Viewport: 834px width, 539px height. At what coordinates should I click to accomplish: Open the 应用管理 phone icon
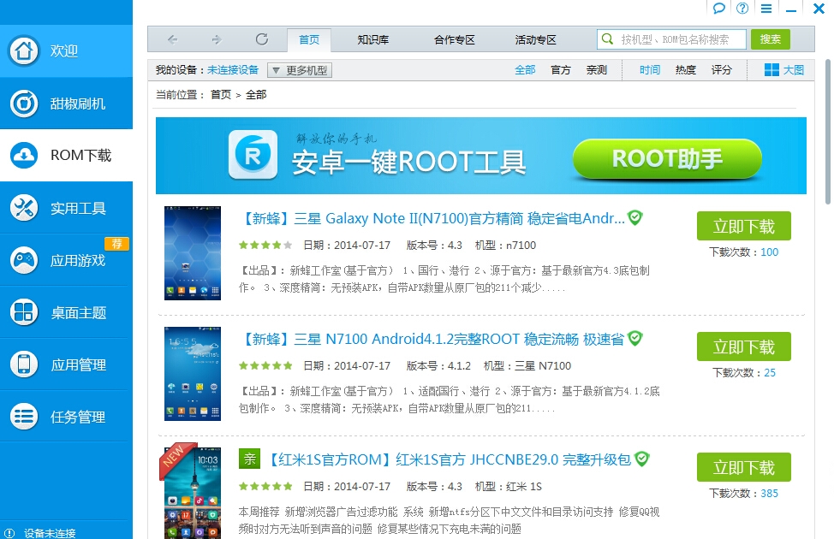pos(23,364)
